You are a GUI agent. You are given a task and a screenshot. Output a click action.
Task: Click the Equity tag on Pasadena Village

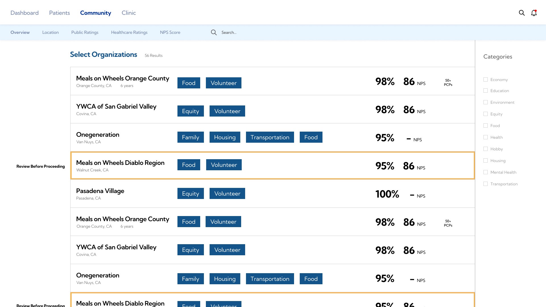[x=191, y=194]
